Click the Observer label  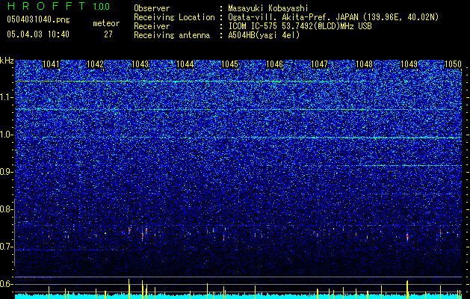point(152,8)
